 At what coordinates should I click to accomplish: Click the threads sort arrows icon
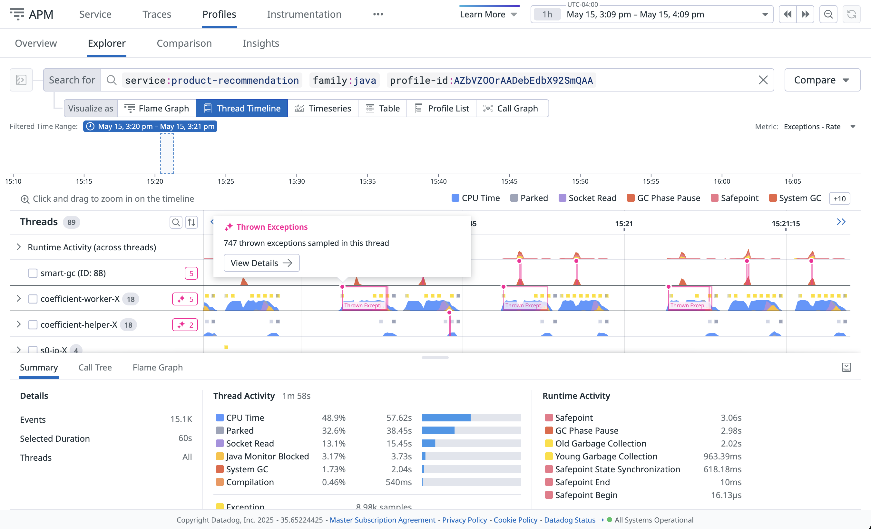(x=191, y=222)
